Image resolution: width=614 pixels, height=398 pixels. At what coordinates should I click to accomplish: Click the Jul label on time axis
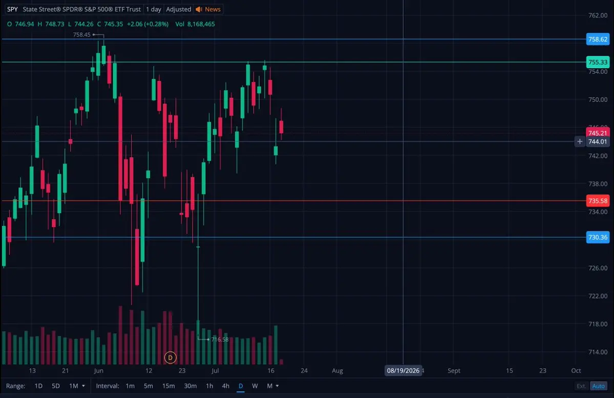click(215, 370)
